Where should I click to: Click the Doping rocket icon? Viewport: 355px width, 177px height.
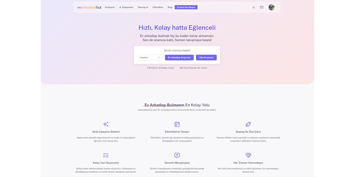(248, 124)
